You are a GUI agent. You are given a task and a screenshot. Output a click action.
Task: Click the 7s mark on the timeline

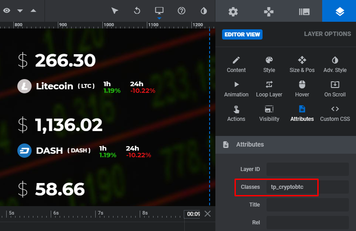101,213
